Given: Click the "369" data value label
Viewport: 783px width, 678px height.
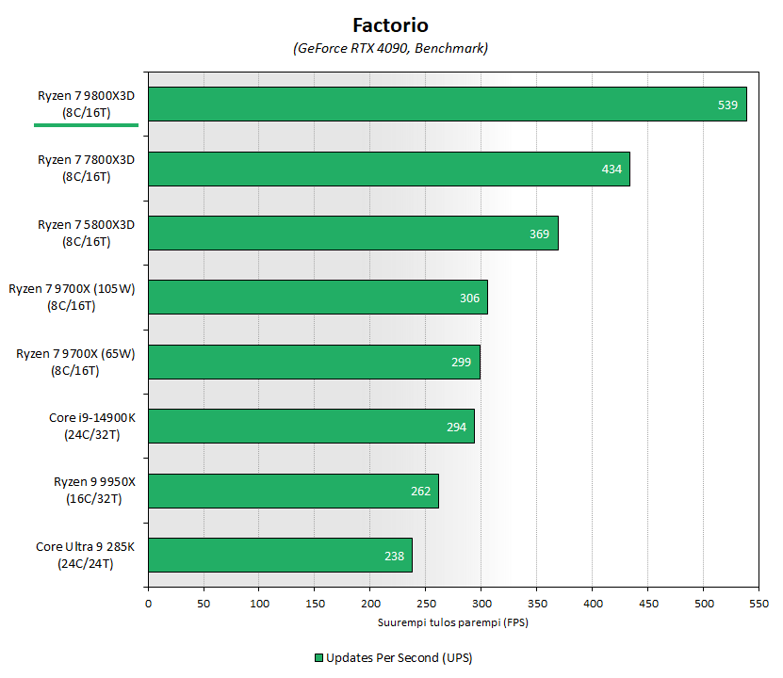Looking at the screenshot, I should 539,234.
